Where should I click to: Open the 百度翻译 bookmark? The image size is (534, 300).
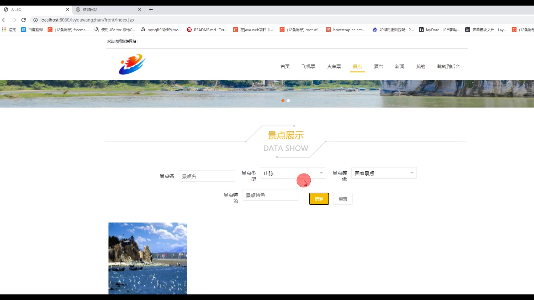[x=32, y=30]
